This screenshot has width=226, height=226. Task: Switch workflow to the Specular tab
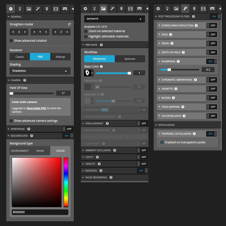pyautogui.click(x=130, y=59)
